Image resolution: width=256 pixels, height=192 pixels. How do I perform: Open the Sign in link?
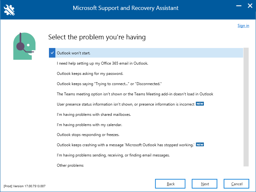(x=243, y=26)
